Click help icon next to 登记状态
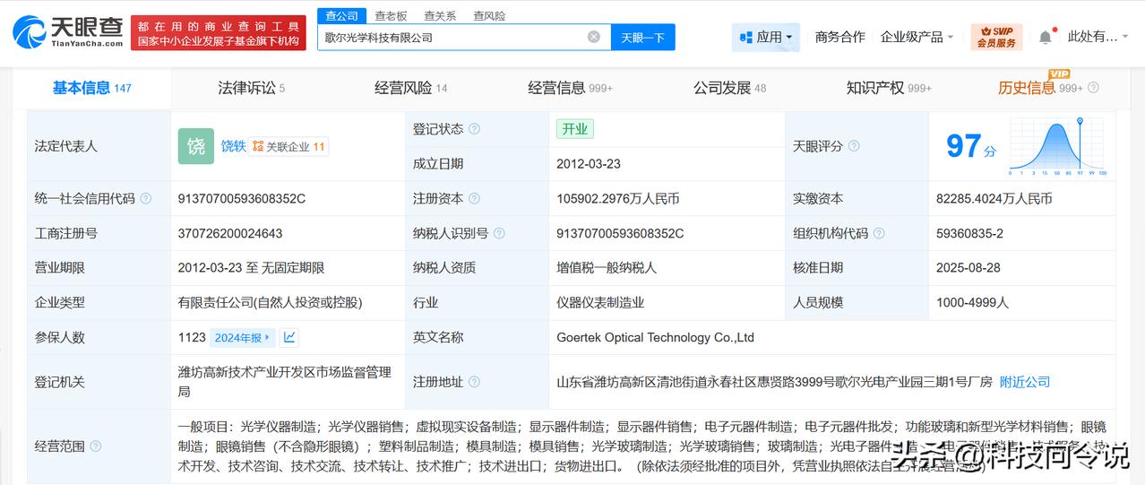 click(474, 129)
